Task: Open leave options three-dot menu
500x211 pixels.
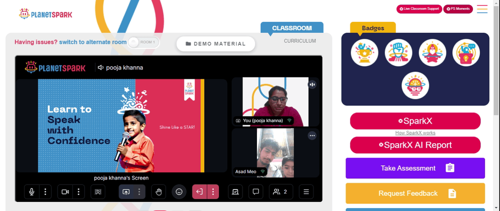Action: coord(213,192)
